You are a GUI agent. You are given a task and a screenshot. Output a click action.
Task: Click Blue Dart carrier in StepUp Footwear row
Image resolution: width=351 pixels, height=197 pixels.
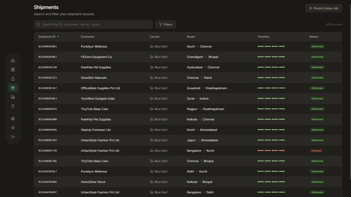pos(159,130)
